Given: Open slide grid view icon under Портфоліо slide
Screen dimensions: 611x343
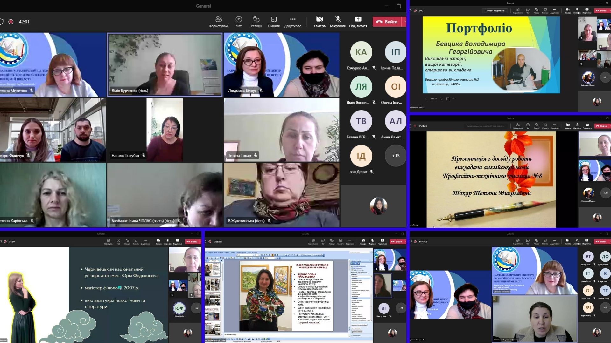Looking at the screenshot, I should point(448,99).
